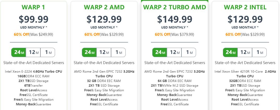Image resolution: width=280 pixels, height=110 pixels.
Task: Switch WARP 2 TURBO AMD to 1 month
Action: pos(189,52)
